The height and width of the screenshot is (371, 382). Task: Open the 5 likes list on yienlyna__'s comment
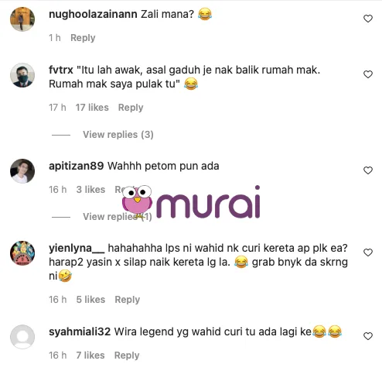90,300
